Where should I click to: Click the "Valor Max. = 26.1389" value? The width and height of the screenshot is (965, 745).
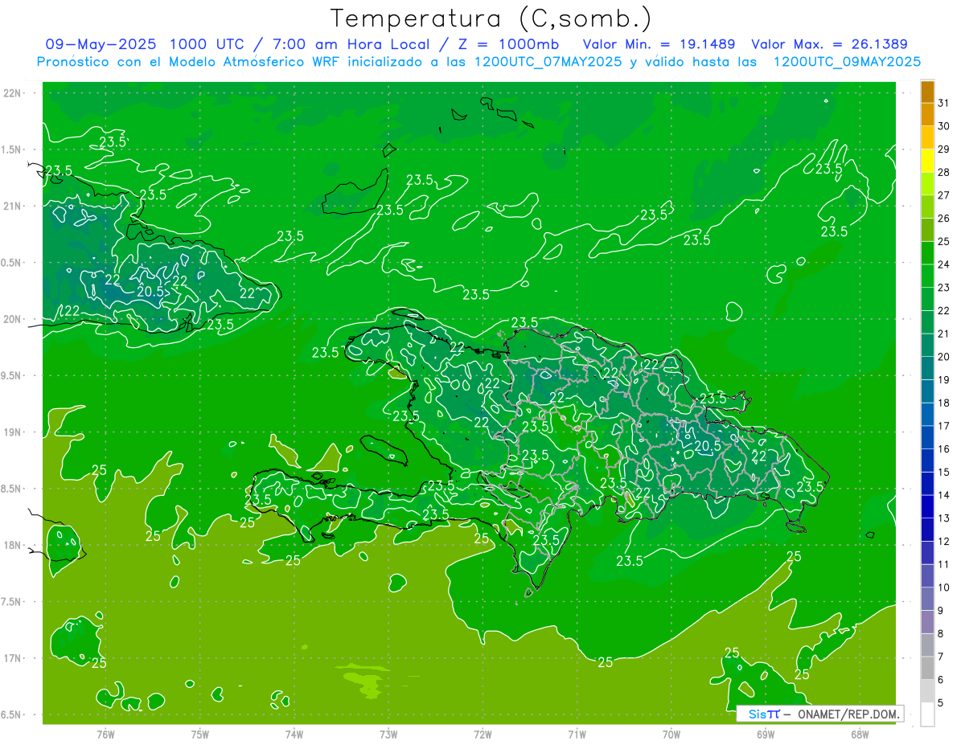click(x=830, y=44)
